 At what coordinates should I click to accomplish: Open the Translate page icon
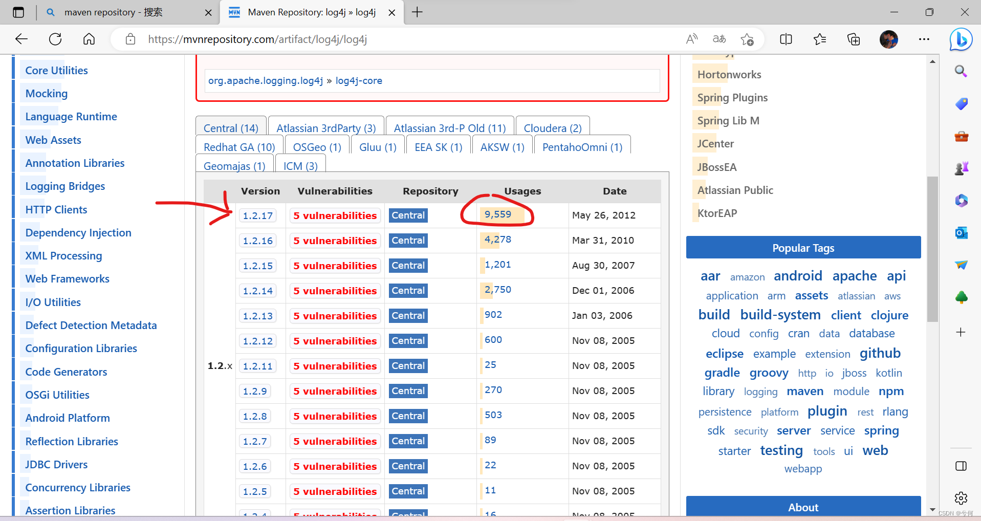click(719, 39)
